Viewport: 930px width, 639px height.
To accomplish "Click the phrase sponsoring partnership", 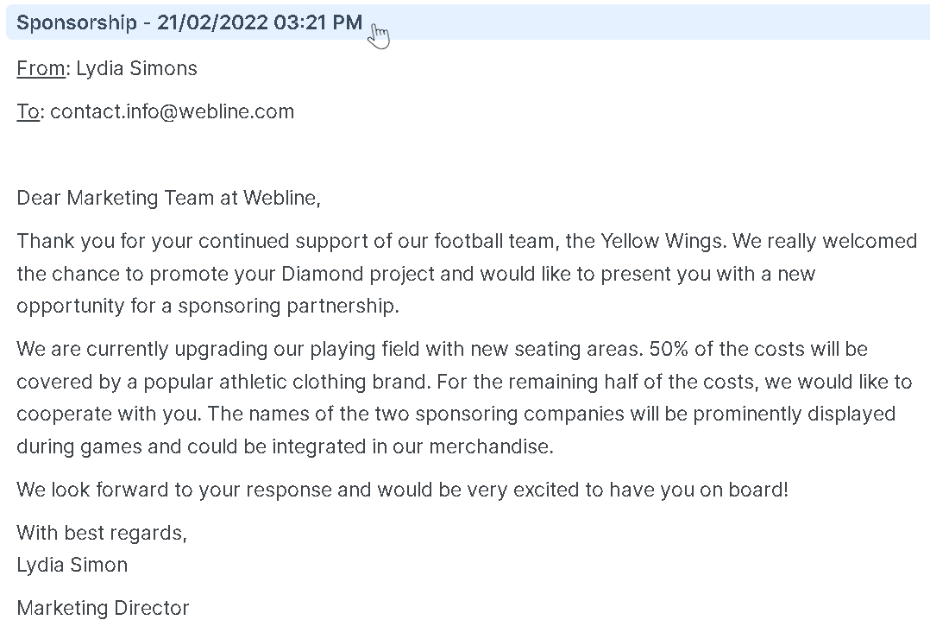I will (288, 306).
